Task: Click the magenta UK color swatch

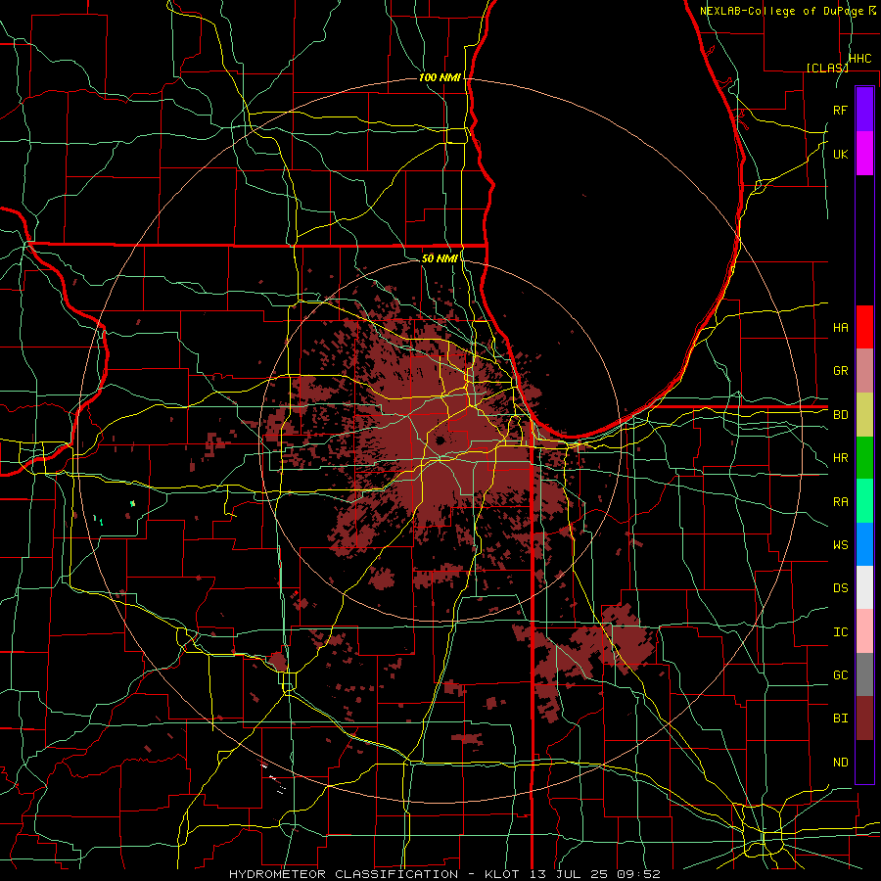Action: tap(864, 154)
